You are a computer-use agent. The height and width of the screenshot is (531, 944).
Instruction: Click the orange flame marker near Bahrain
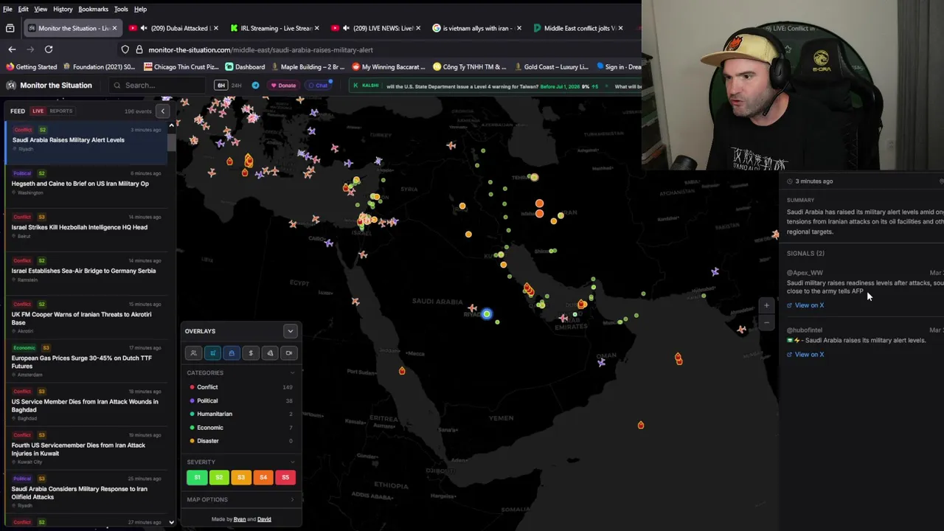528,288
